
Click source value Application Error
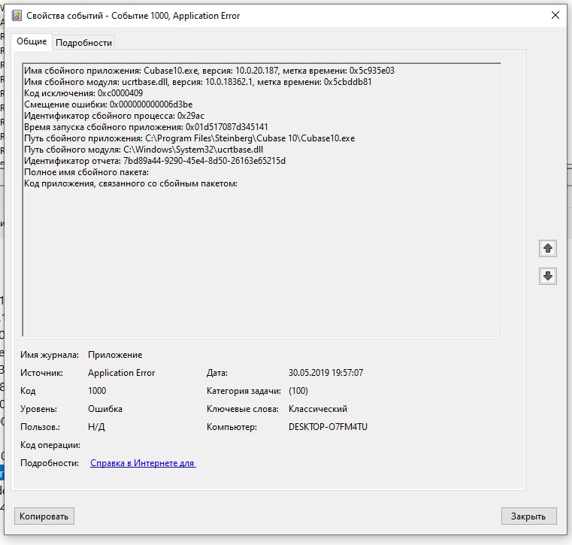click(x=122, y=372)
